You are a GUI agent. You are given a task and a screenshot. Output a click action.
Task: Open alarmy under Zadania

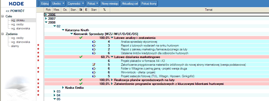tap(15, 46)
